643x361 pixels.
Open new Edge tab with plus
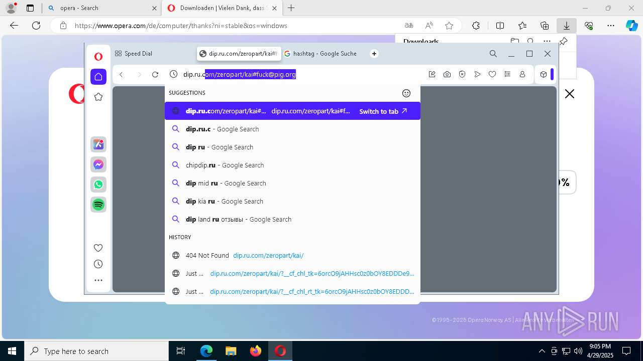tap(291, 8)
